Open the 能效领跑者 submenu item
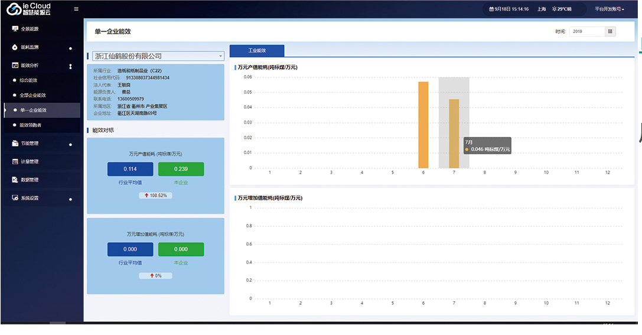Viewport: 642px width, 335px height. point(31,125)
